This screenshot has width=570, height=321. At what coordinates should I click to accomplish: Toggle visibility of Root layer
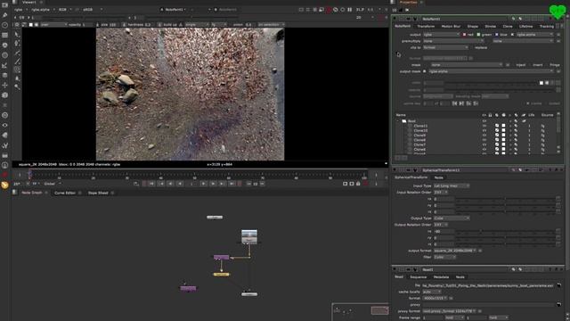484,121
